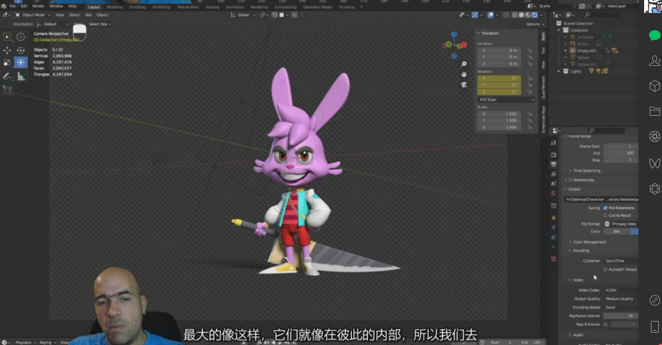Toggle X-ray mode in viewport header
Viewport: 662px width, 345px height.
point(506,15)
